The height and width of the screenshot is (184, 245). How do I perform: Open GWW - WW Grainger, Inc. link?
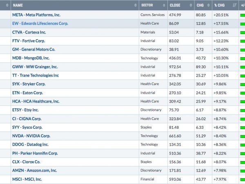tap(35, 67)
